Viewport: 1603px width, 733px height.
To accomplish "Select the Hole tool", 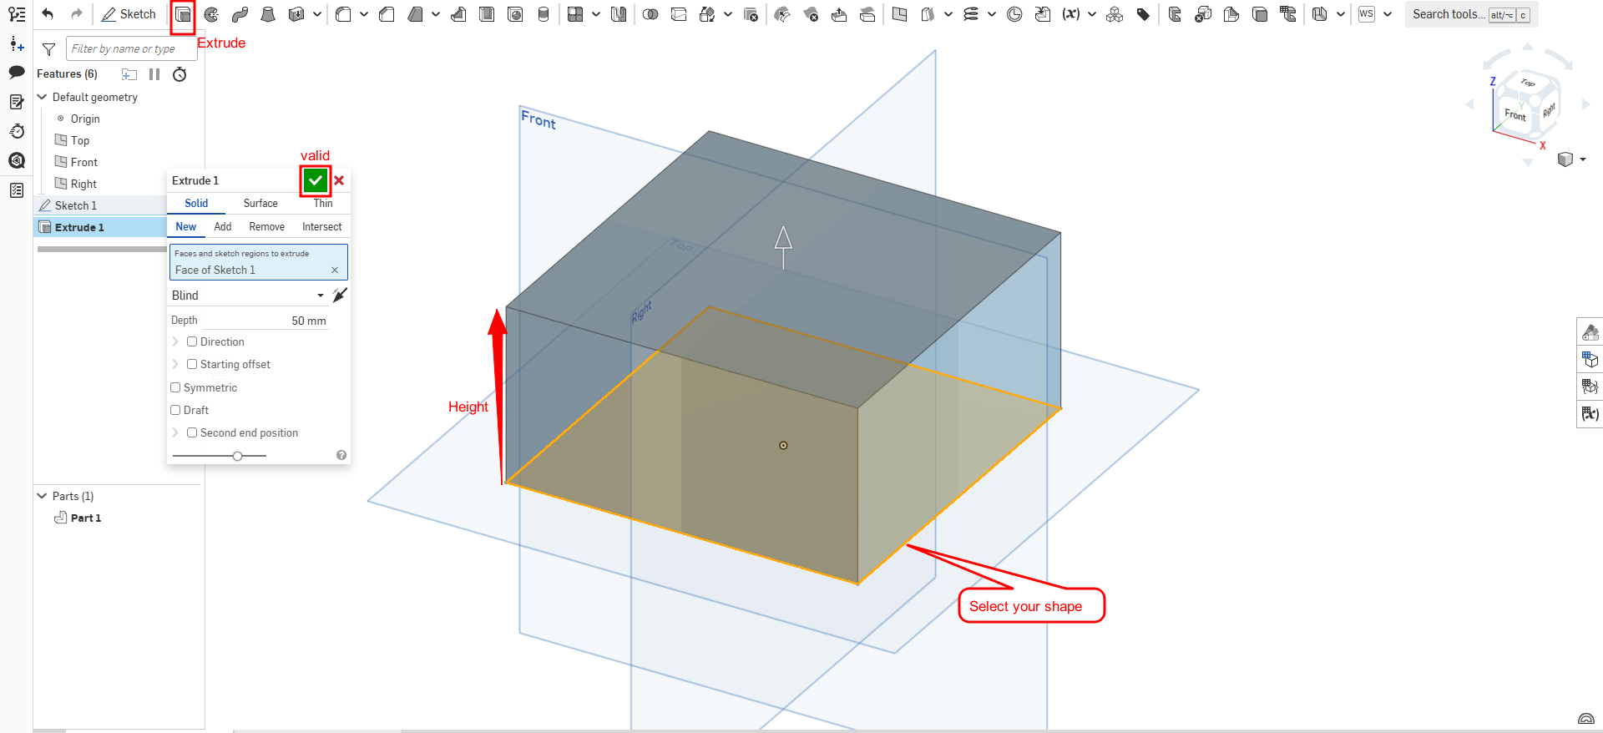I will (x=515, y=14).
